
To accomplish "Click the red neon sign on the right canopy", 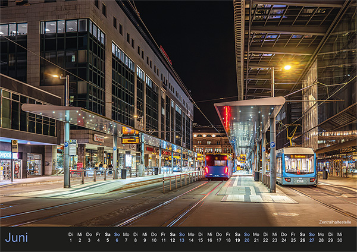I will click(227, 117).
